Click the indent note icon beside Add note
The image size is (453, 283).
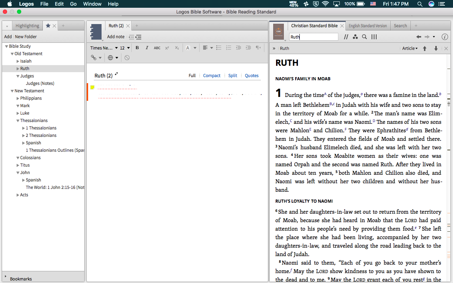point(138,37)
